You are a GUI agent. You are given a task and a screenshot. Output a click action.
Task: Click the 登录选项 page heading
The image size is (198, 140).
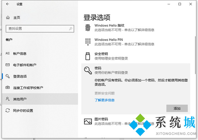pyautogui.click(x=97, y=17)
